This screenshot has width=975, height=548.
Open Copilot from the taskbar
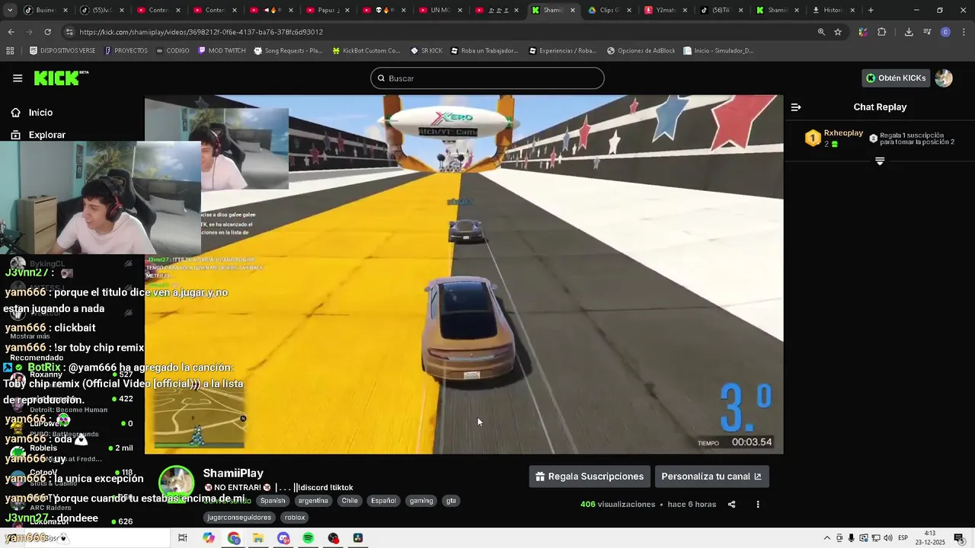pyautogui.click(x=209, y=538)
